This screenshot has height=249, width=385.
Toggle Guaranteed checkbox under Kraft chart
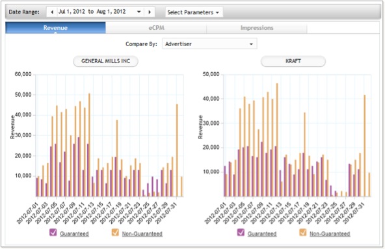[241, 232]
